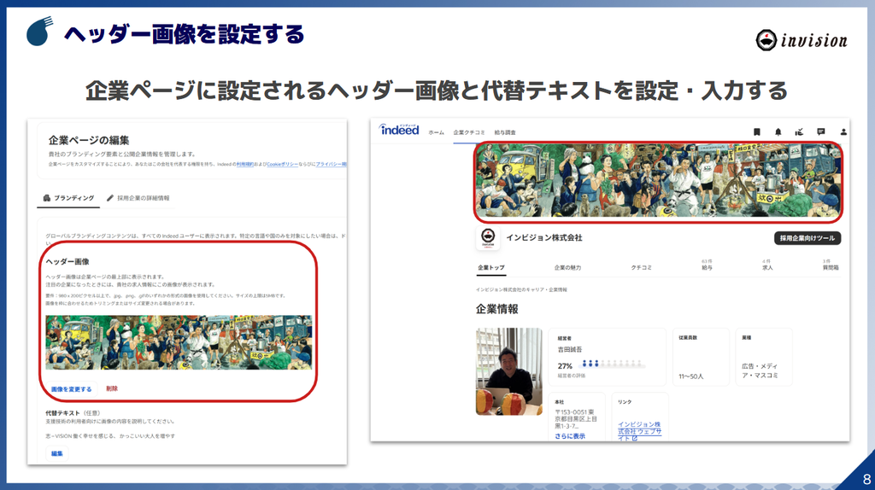Select 企業クチコミ in the Indeed nav

coord(469,132)
